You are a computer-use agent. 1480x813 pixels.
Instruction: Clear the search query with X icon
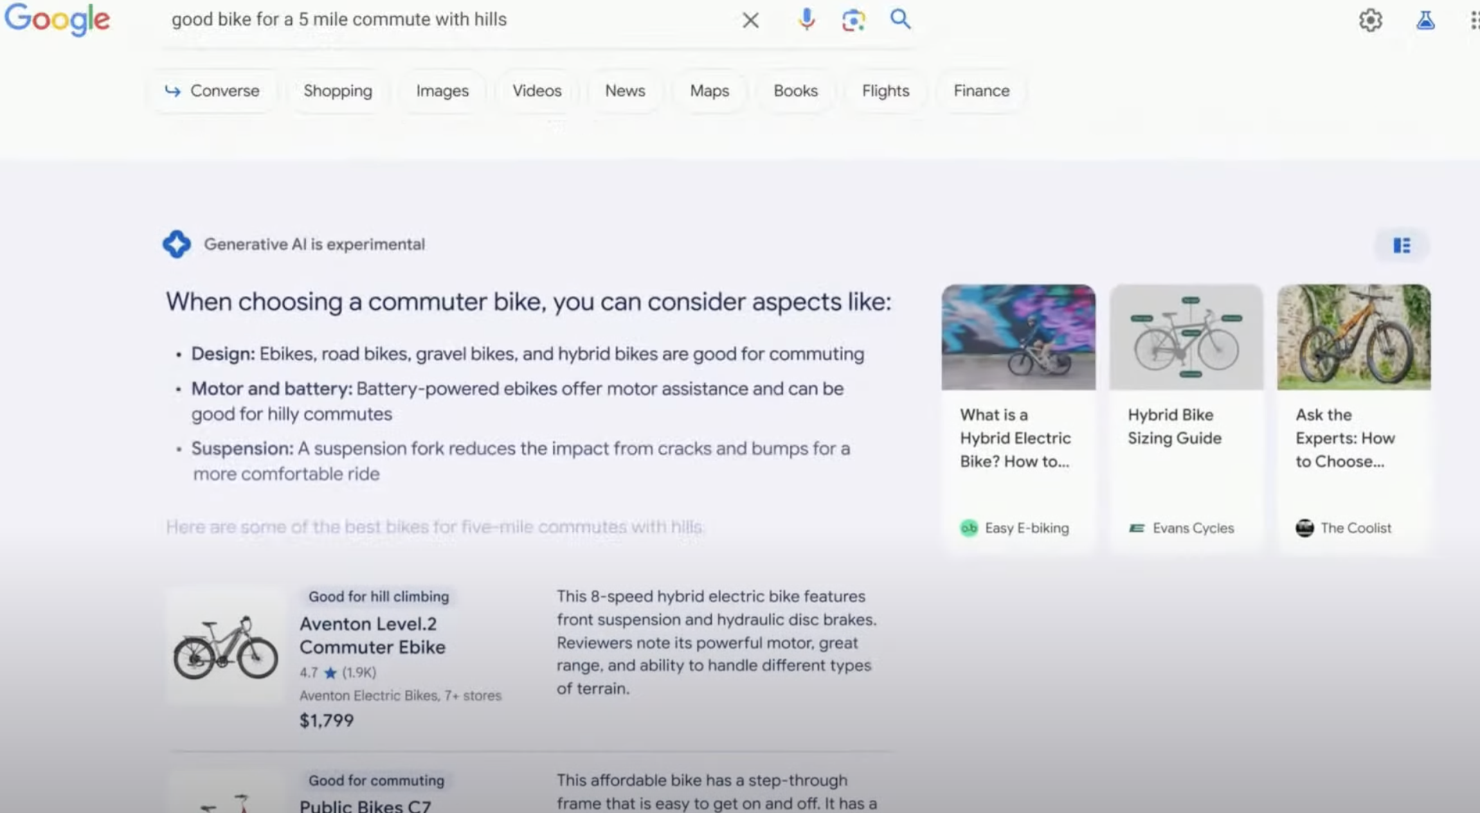click(750, 20)
